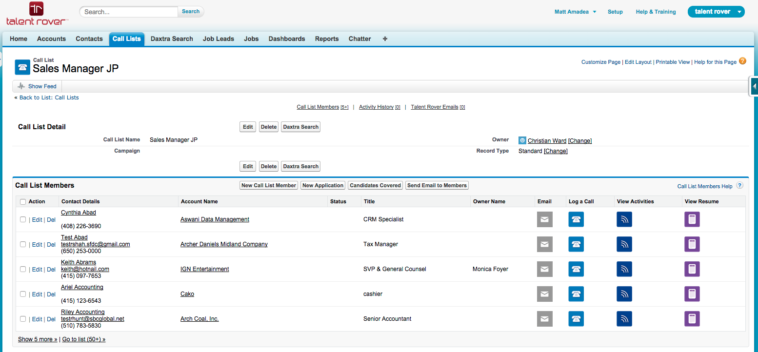758x352 pixels.
Task: Check the Riley Accounting row checkbox
Action: pos(23,319)
